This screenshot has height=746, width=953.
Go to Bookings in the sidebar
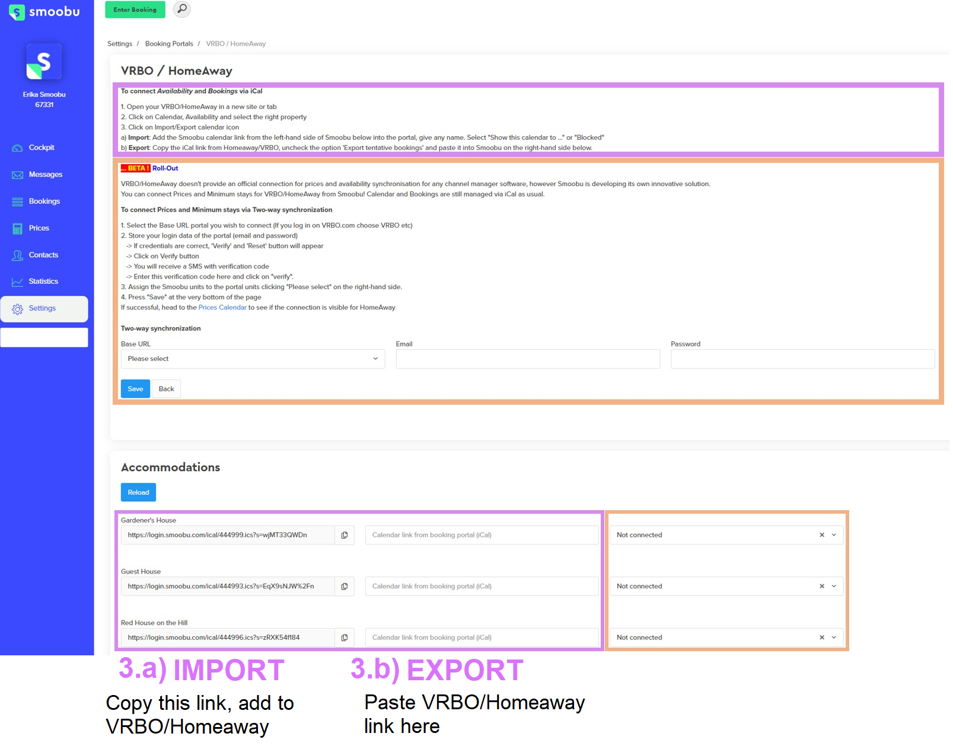(44, 201)
